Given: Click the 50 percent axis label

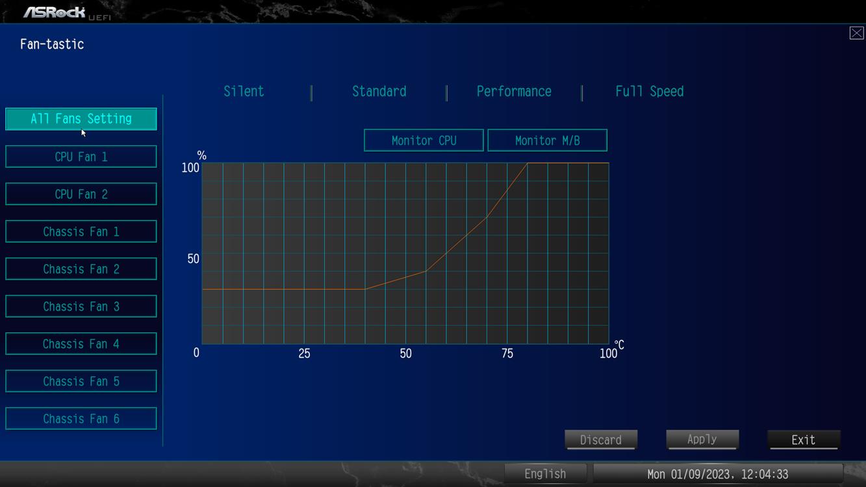Looking at the screenshot, I should tap(193, 259).
